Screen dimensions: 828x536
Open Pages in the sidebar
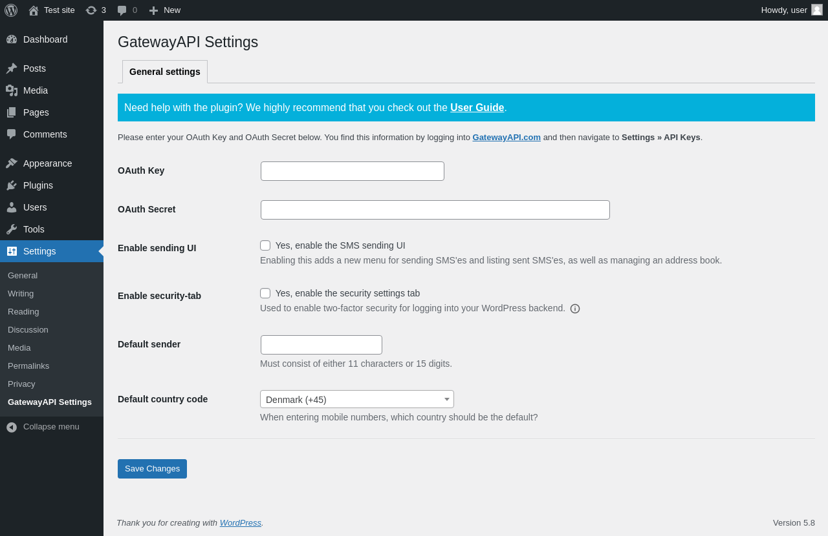click(x=36, y=112)
